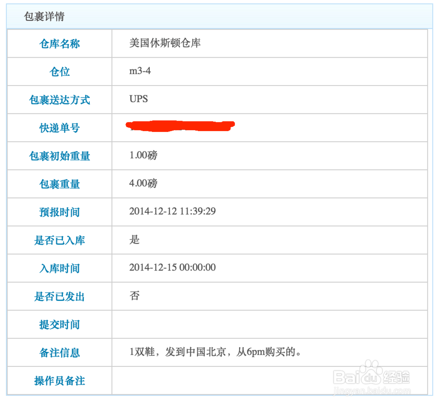
Task: Select the 仓库名称 label link
Action: tap(59, 44)
